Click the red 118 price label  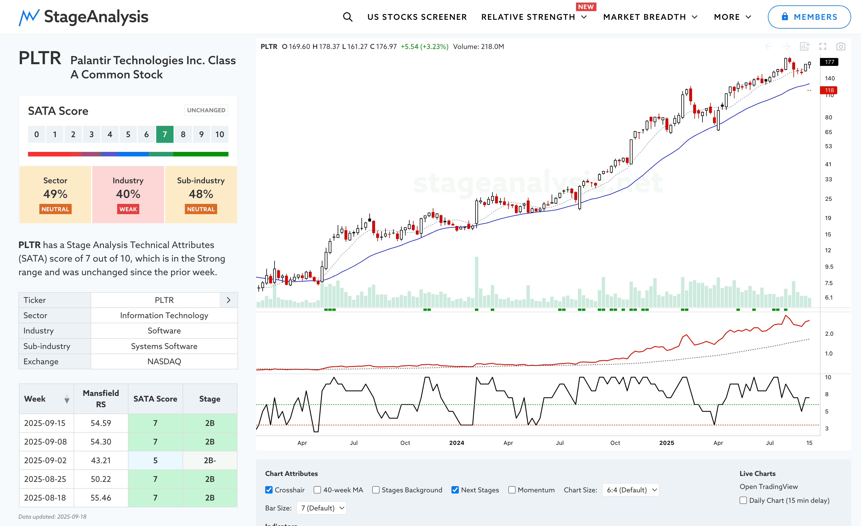pyautogui.click(x=829, y=90)
